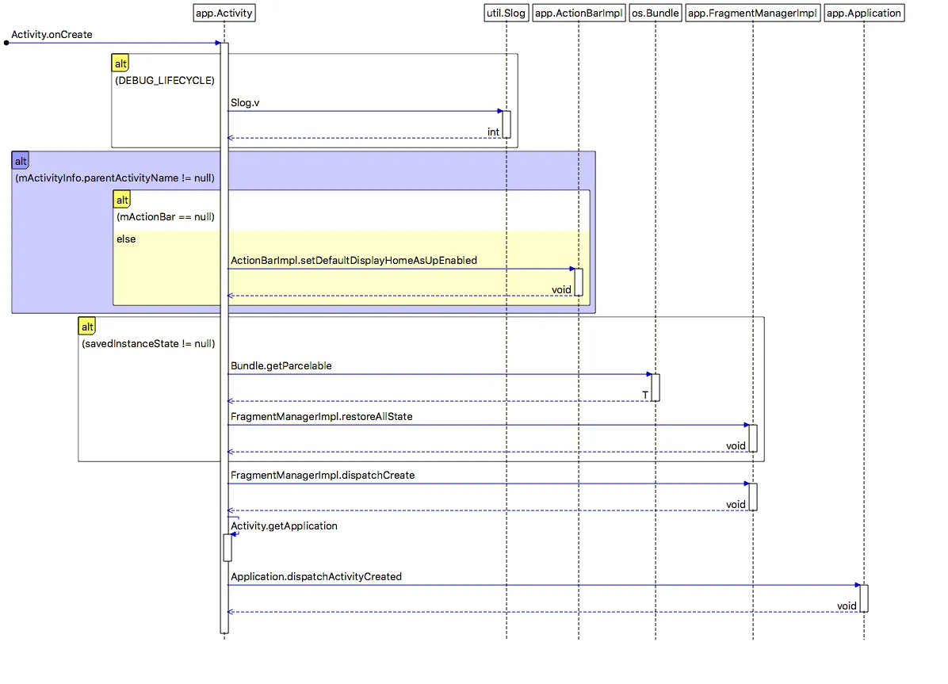Select the Activity.getApplication self-call label
Screen dimensions: 948x684
click(284, 526)
